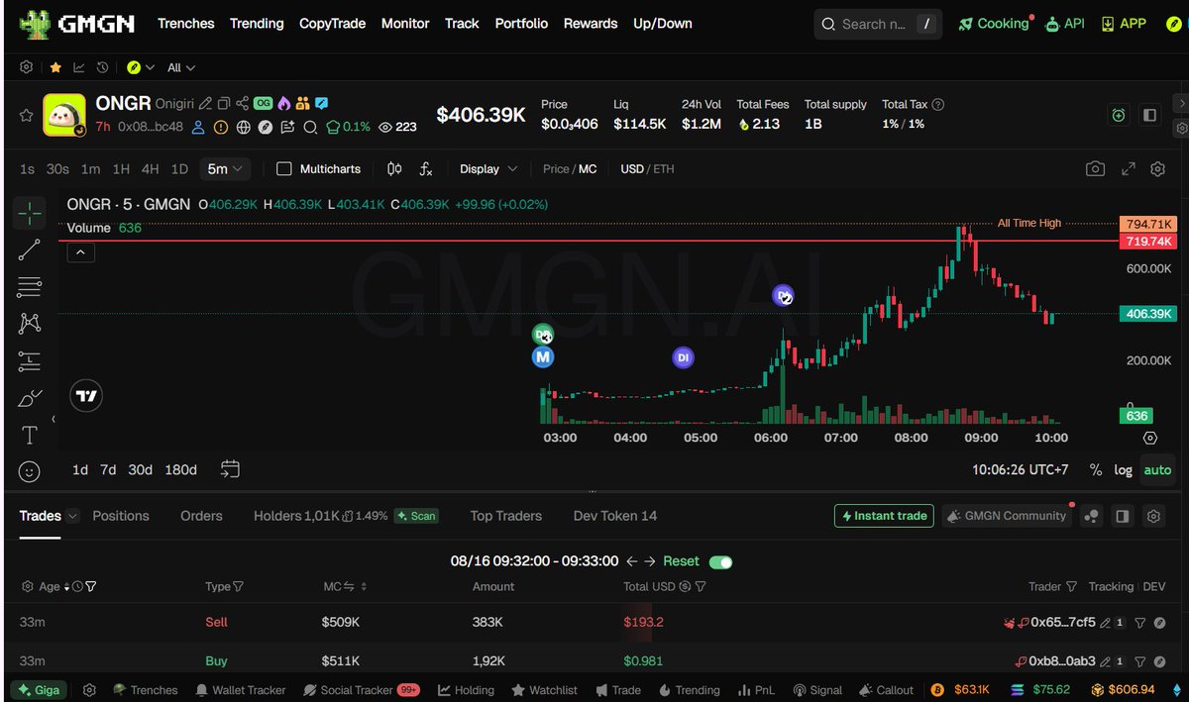Open the Fibonacci retracement tool

pos(30,287)
